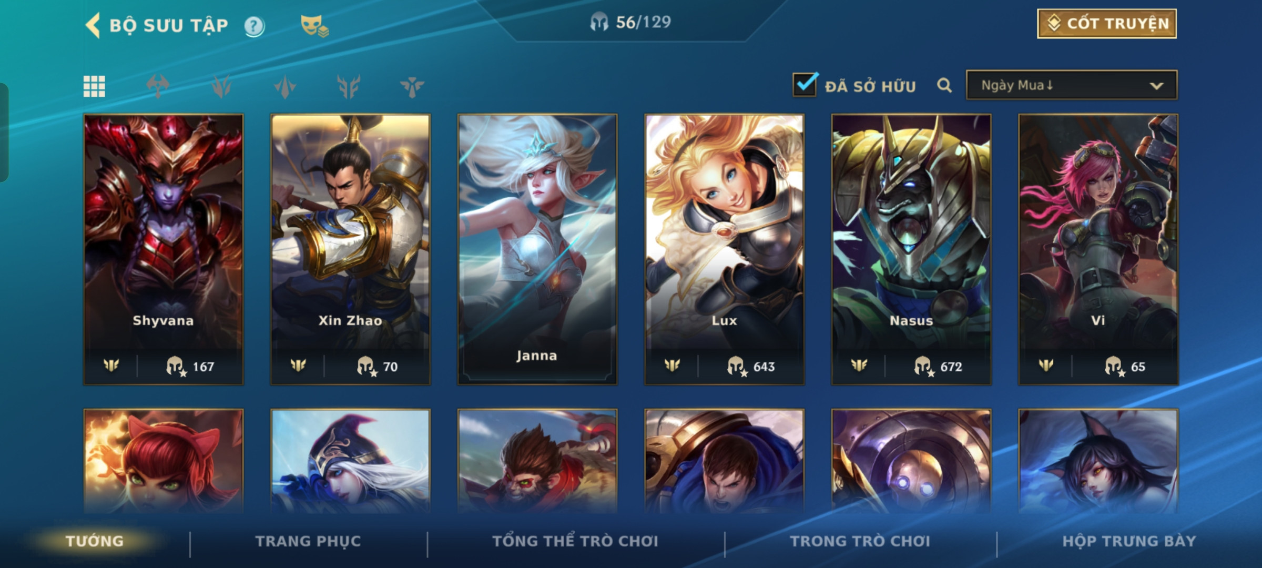Open the Nasus champion card

911,249
